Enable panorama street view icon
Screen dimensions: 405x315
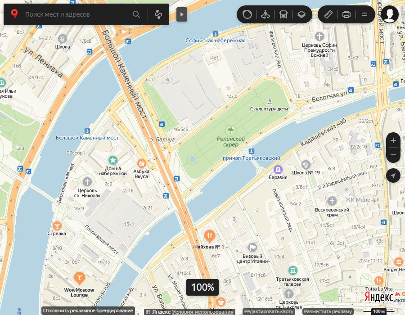(265, 14)
